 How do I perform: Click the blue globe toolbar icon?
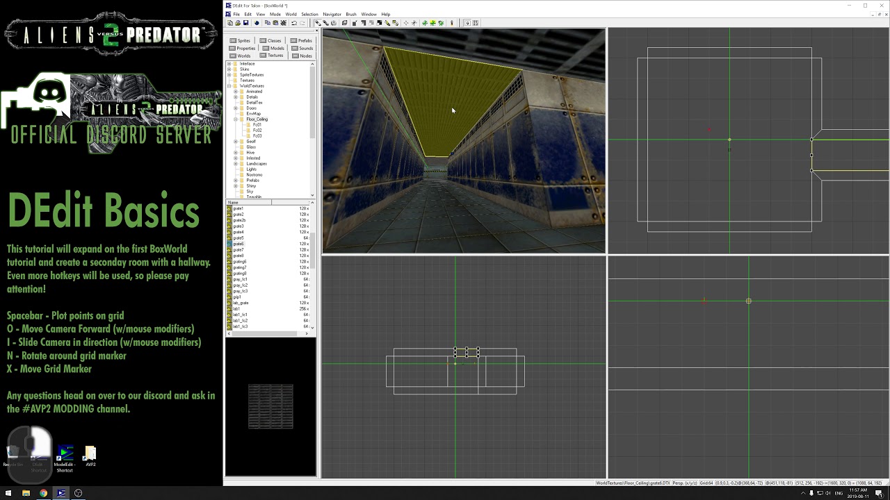point(257,23)
